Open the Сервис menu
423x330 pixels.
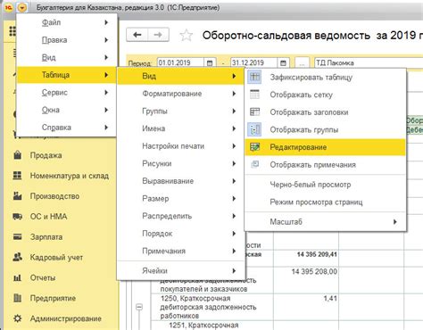point(66,93)
